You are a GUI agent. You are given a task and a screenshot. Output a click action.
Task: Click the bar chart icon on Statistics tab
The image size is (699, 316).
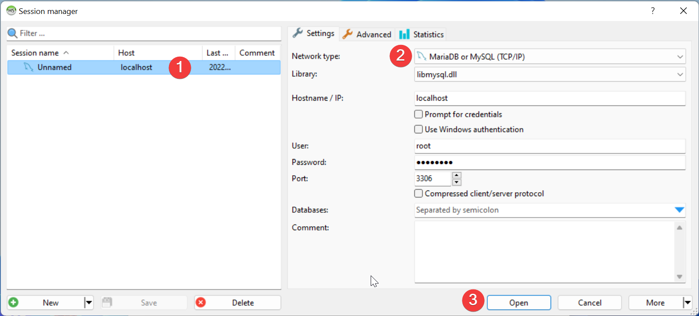pos(404,34)
